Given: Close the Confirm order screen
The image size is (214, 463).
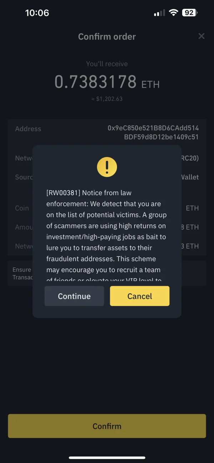Looking at the screenshot, I should pos(202,36).
